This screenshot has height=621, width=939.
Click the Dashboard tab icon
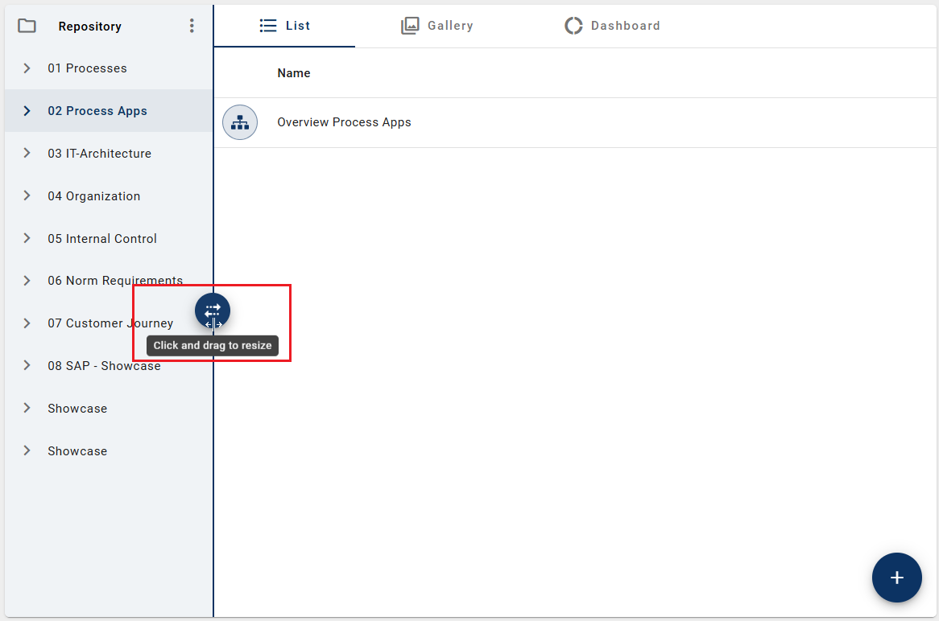click(573, 26)
